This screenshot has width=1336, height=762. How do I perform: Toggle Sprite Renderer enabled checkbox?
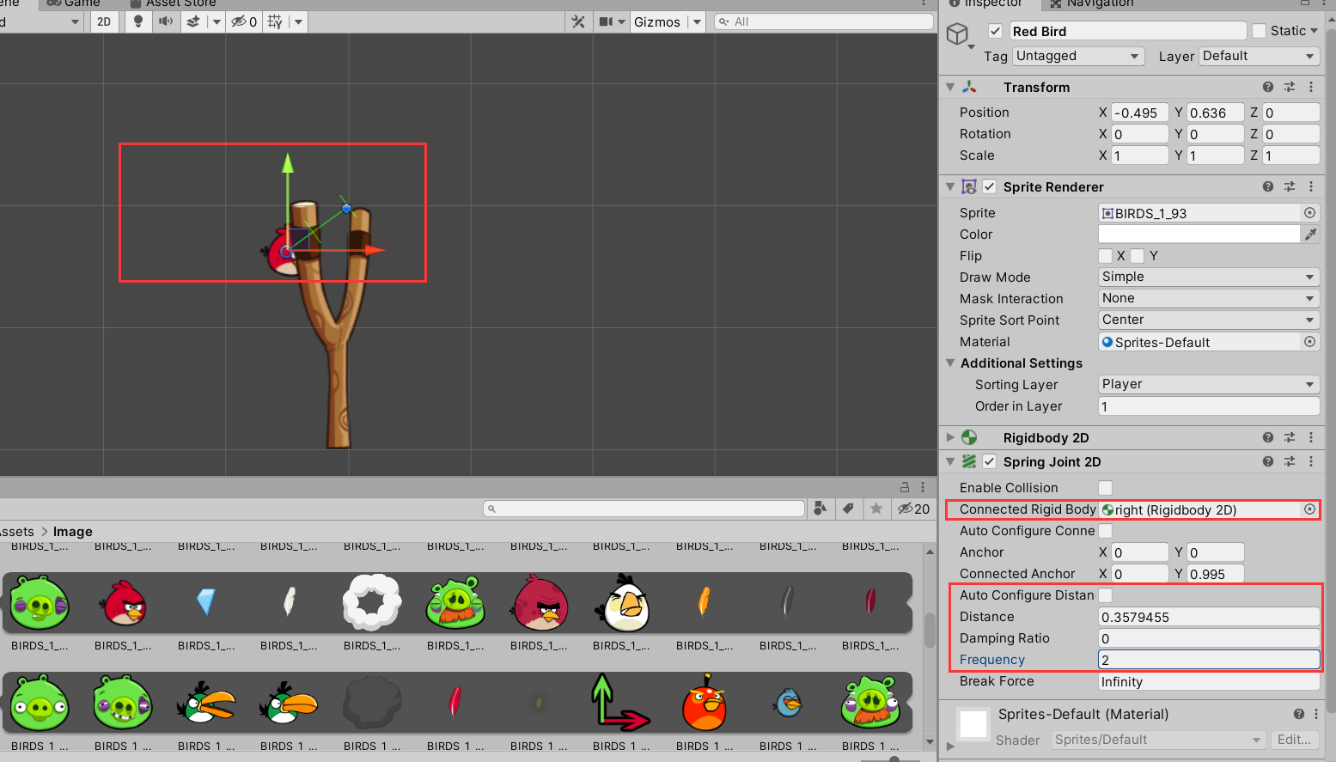pyautogui.click(x=990, y=186)
